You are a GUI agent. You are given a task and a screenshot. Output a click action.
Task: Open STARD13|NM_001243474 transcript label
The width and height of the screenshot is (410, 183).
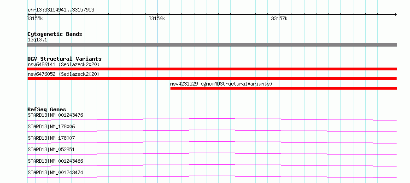pyautogui.click(x=55, y=172)
